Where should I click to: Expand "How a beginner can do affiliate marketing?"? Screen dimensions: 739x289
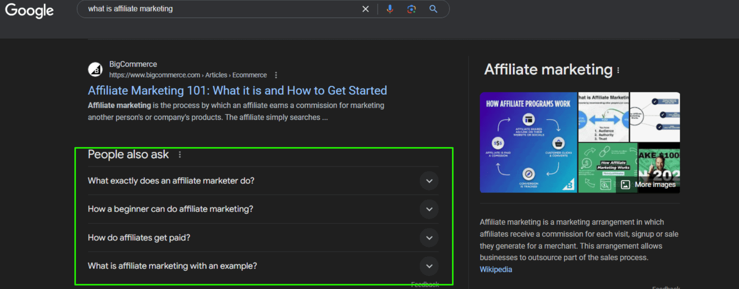click(429, 209)
